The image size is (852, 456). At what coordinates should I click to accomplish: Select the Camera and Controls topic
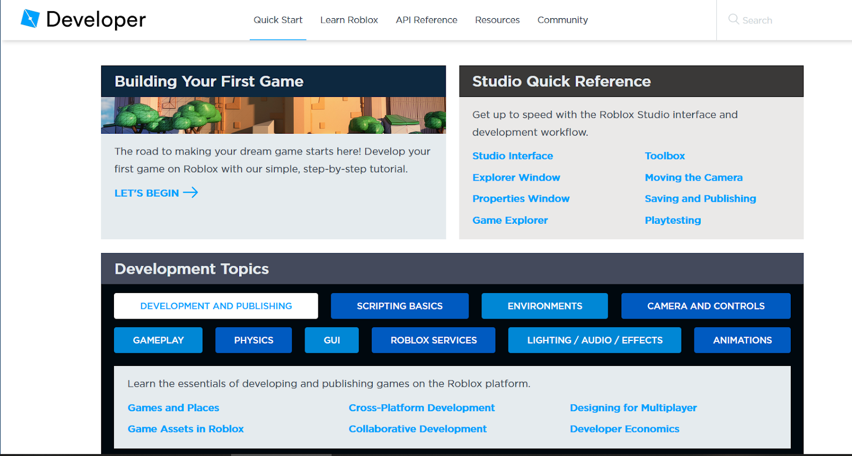[706, 306]
